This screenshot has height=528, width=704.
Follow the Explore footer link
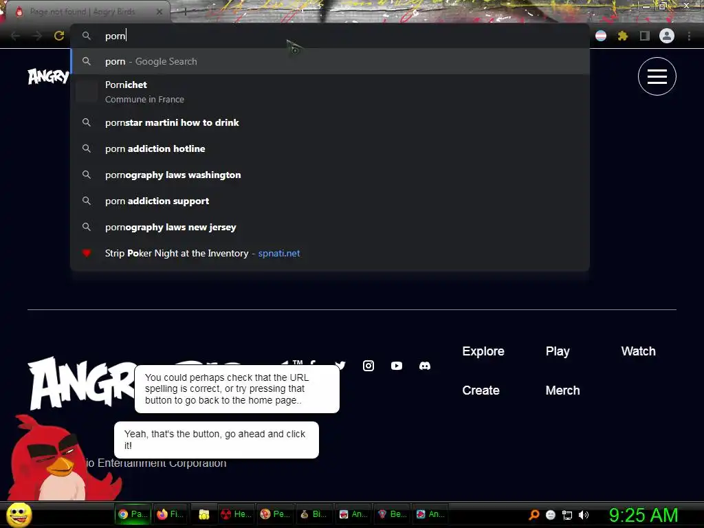click(483, 351)
